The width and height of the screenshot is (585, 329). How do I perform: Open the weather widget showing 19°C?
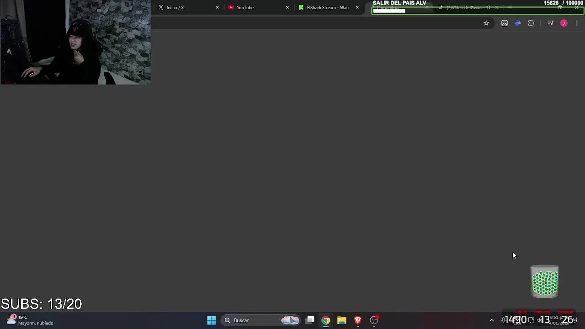coord(30,320)
